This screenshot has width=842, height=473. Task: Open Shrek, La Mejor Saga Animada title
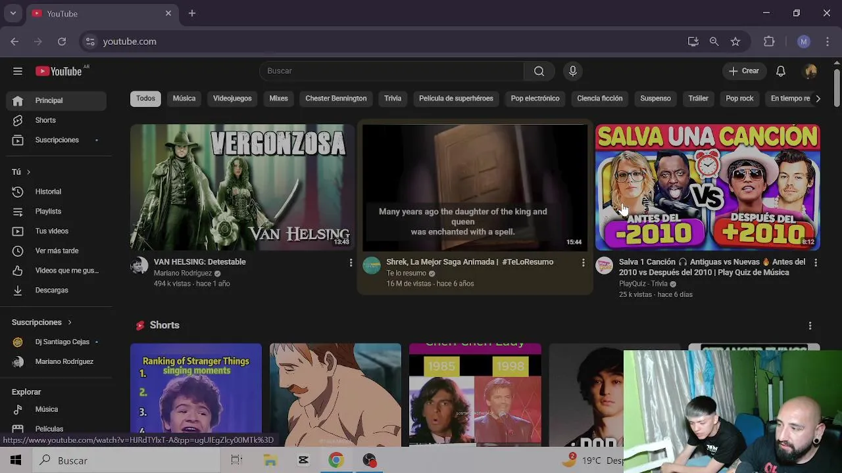470,261
